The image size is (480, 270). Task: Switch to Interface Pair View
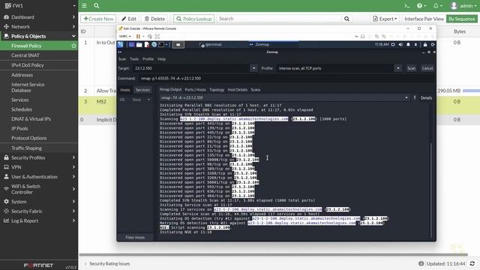point(424,19)
